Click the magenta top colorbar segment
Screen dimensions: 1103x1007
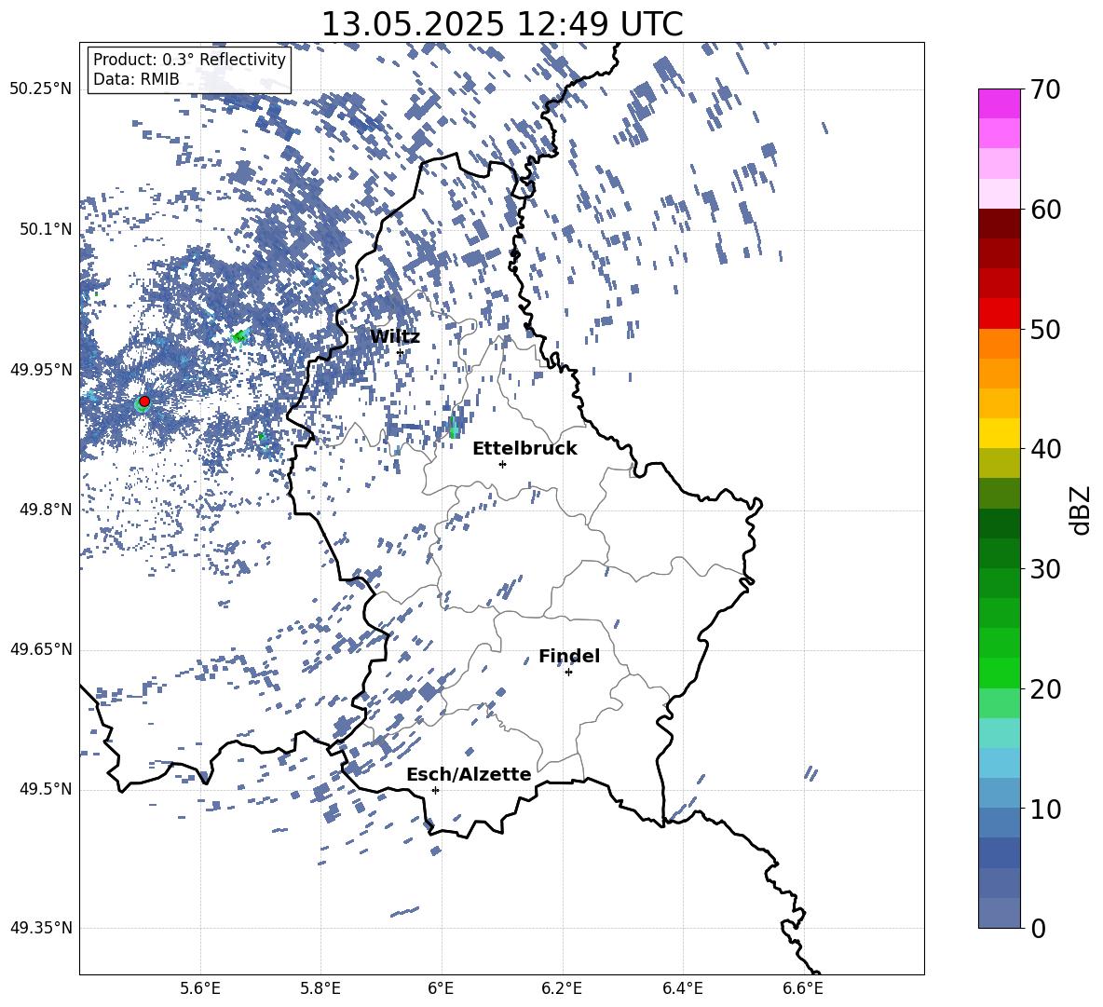click(999, 103)
